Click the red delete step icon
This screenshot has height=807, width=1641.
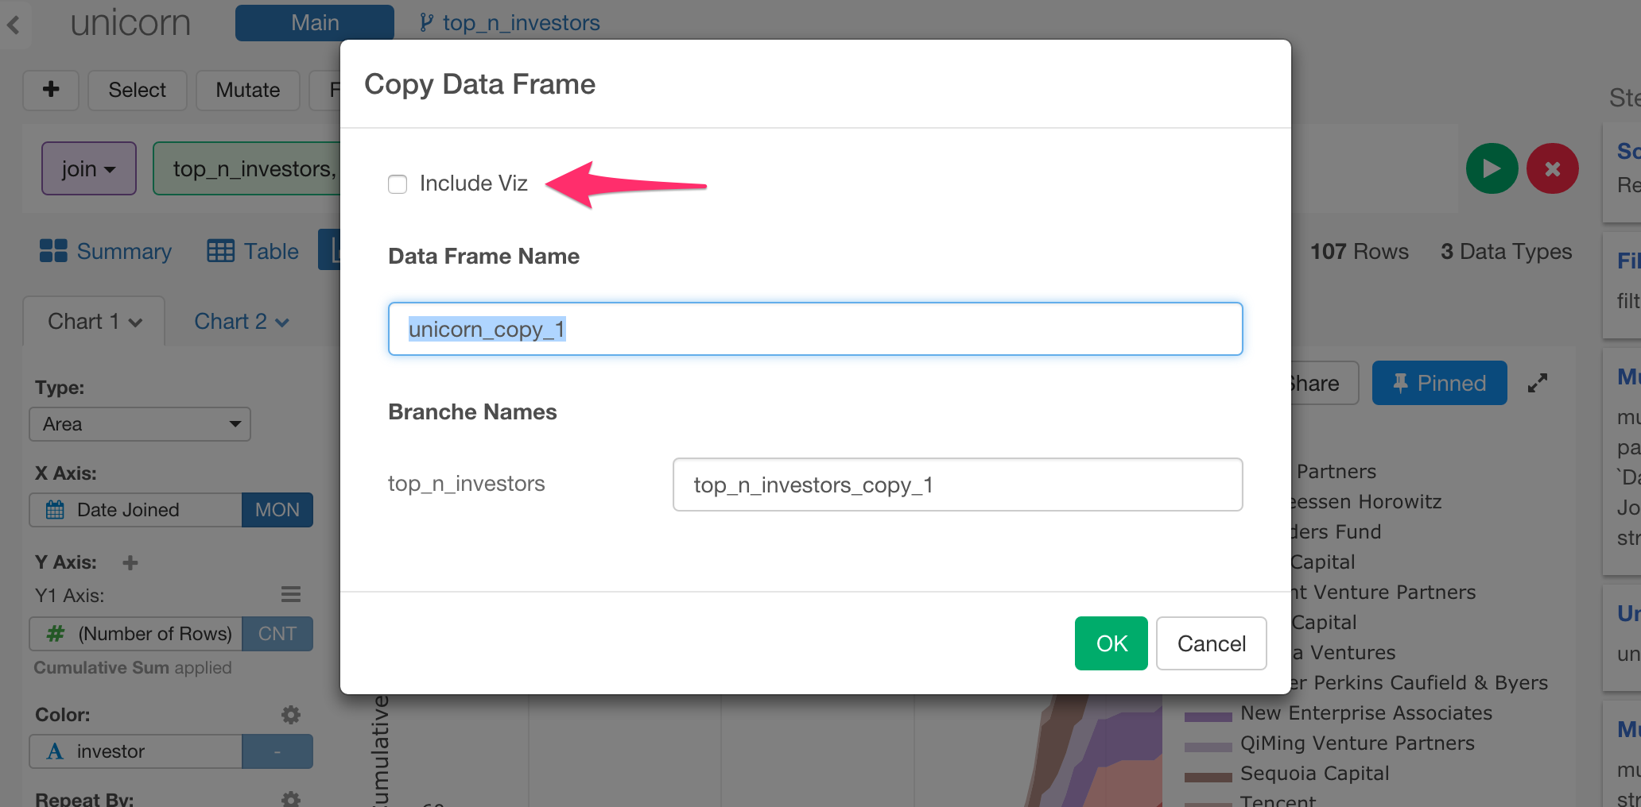pyautogui.click(x=1552, y=168)
